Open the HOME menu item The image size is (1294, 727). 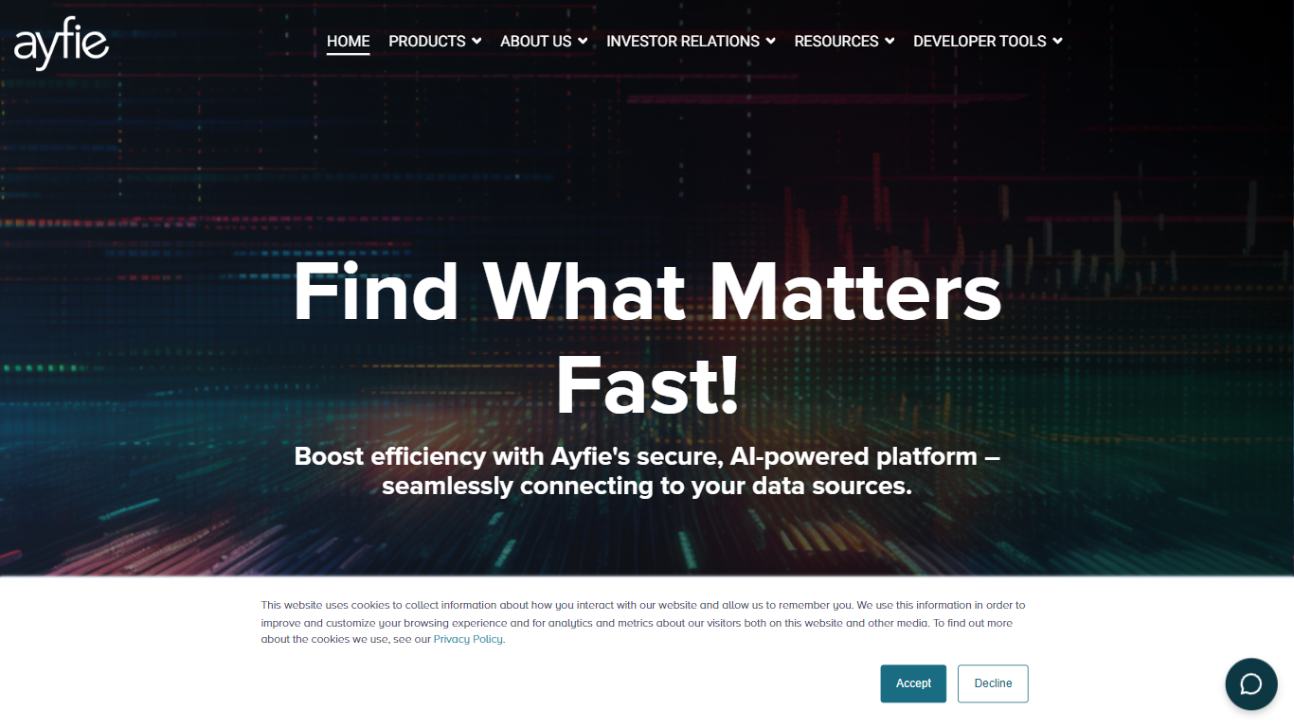point(348,42)
